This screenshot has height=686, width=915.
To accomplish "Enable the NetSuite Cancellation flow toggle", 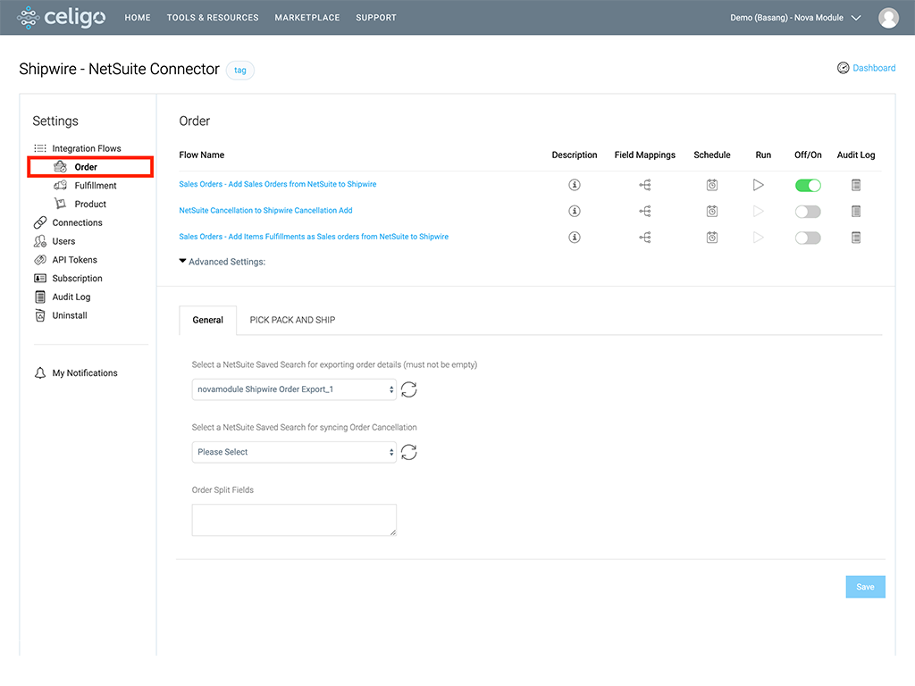I will [x=808, y=211].
